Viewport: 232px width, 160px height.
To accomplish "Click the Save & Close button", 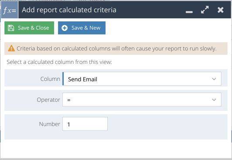I will pyautogui.click(x=29, y=28).
